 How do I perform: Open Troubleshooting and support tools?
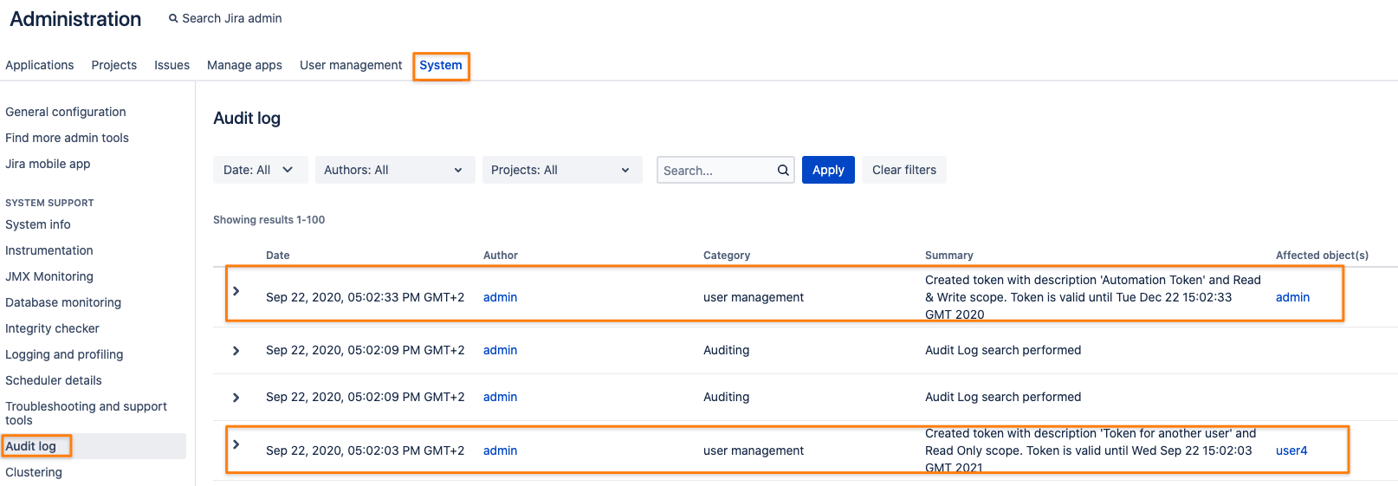click(x=86, y=413)
